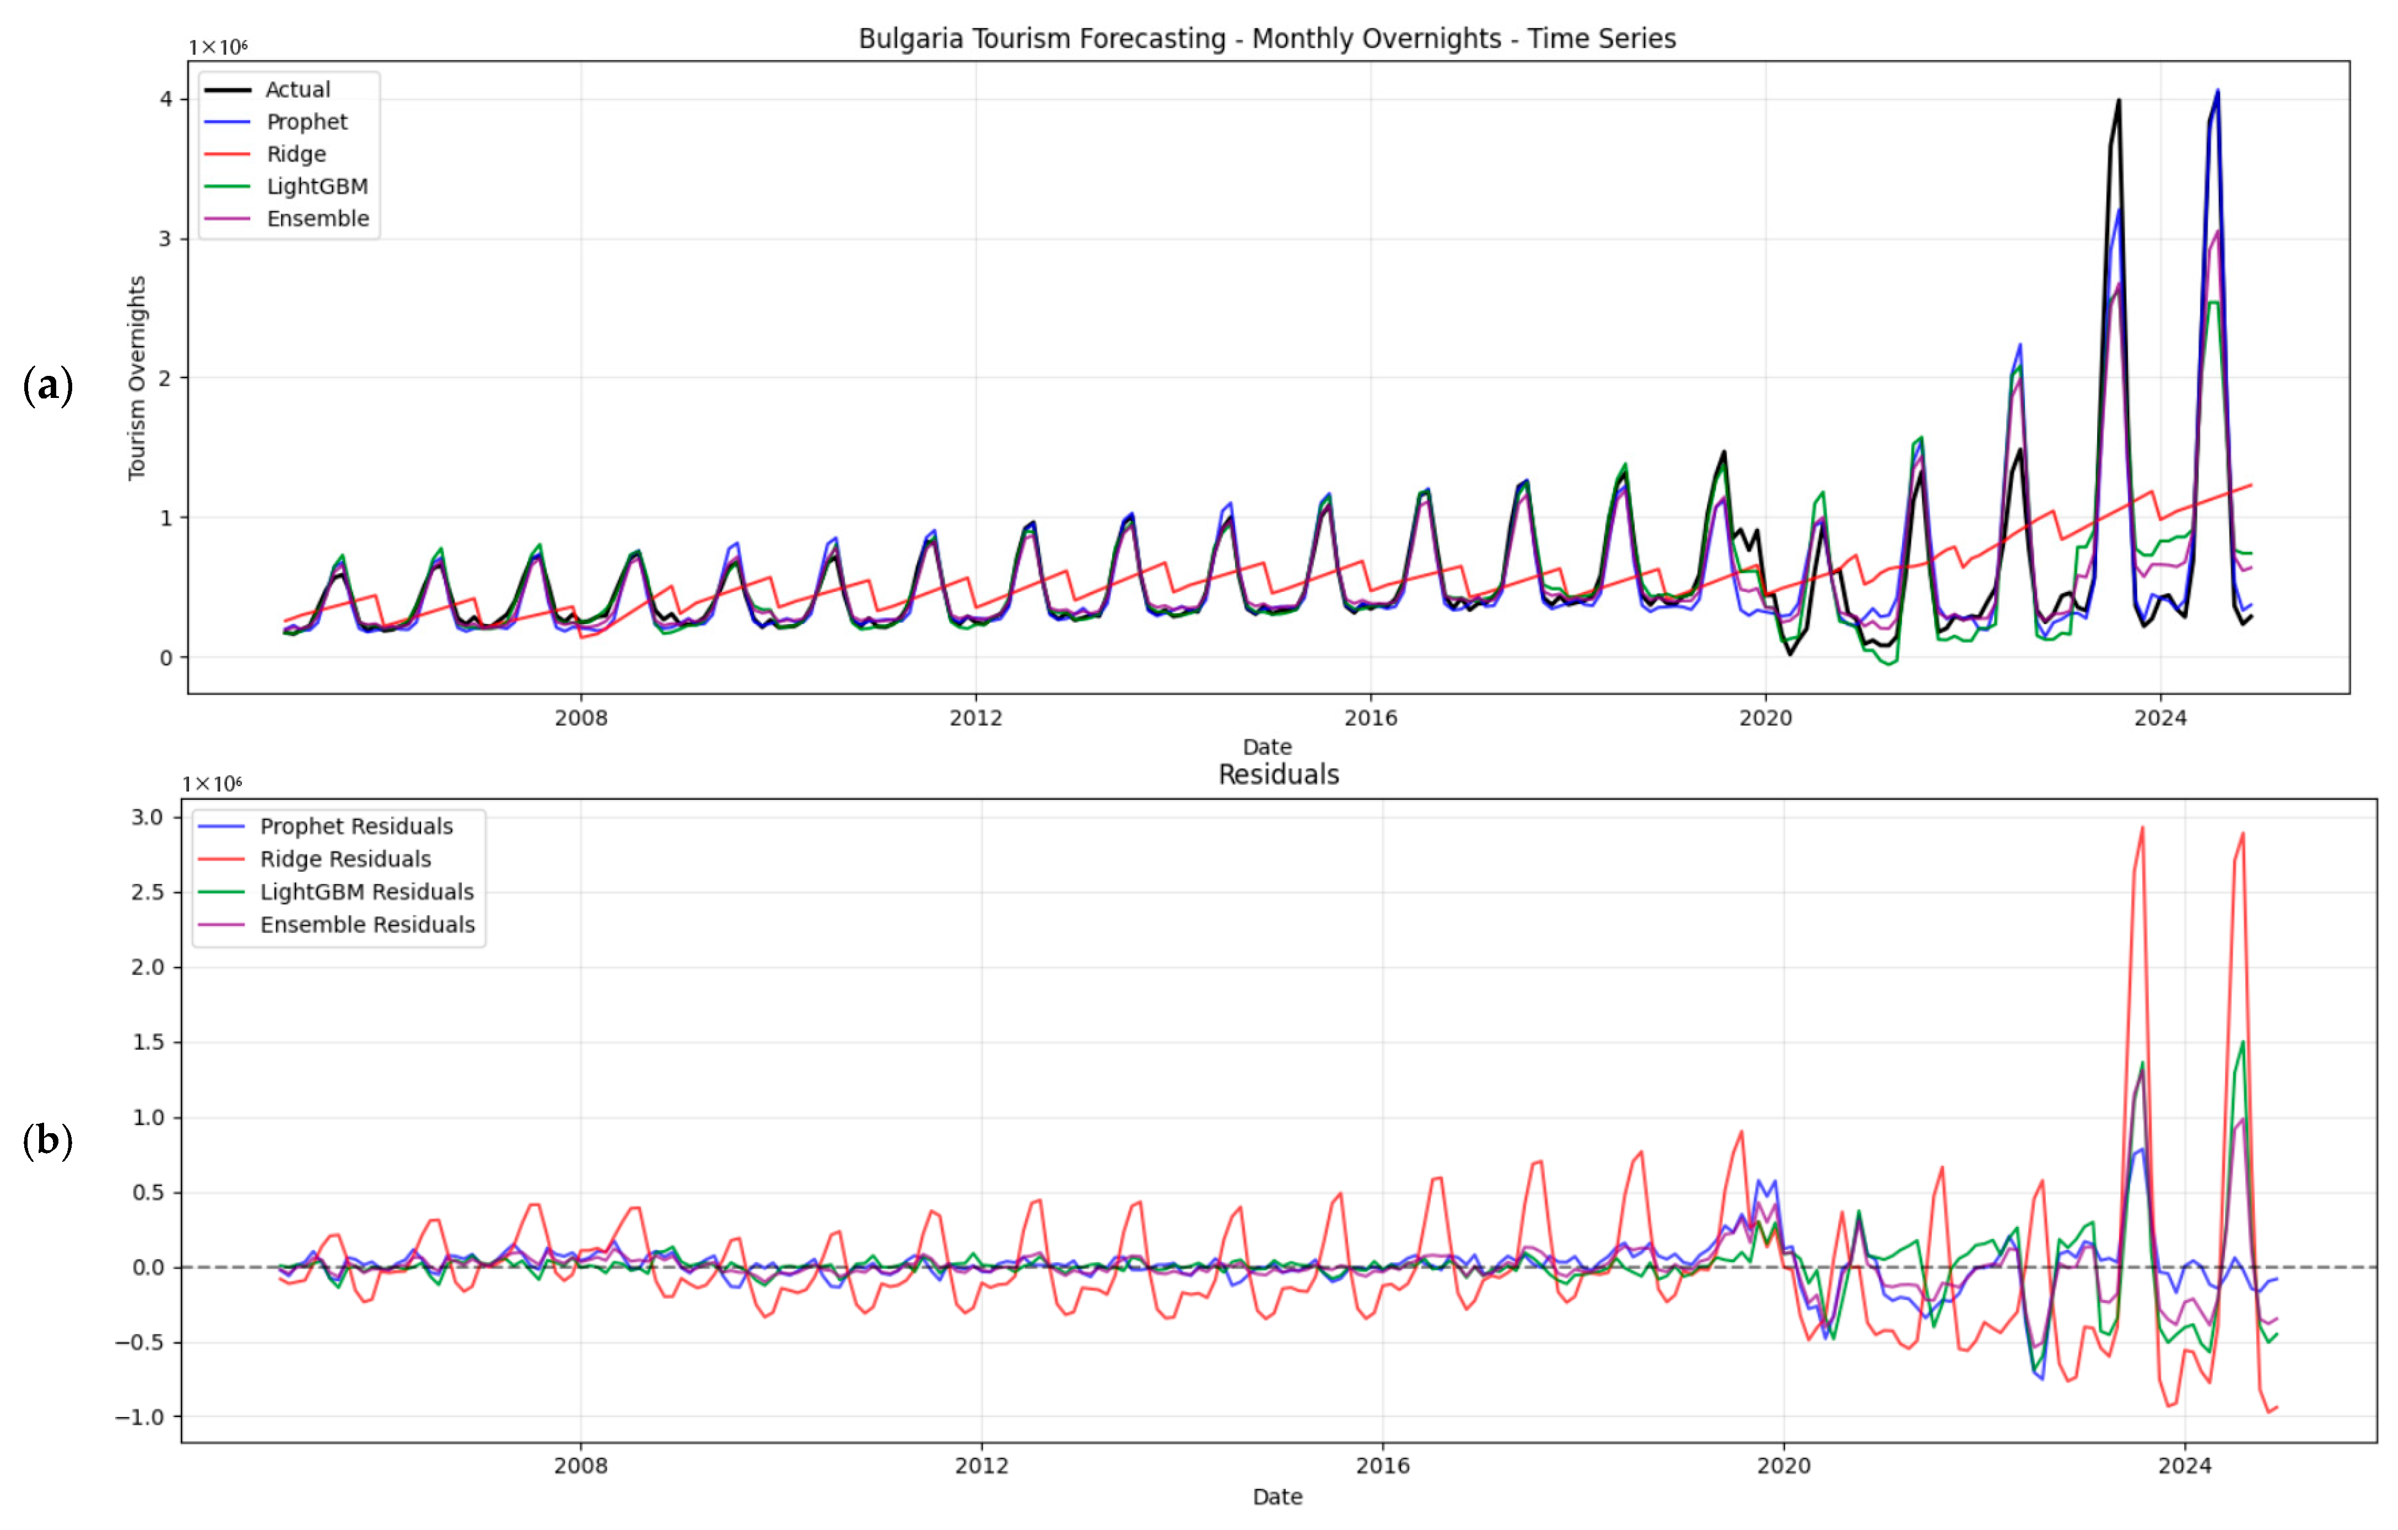Click the 'Date' x-axis label of top chart
This screenshot has height=1530, width=2398.
[1267, 746]
